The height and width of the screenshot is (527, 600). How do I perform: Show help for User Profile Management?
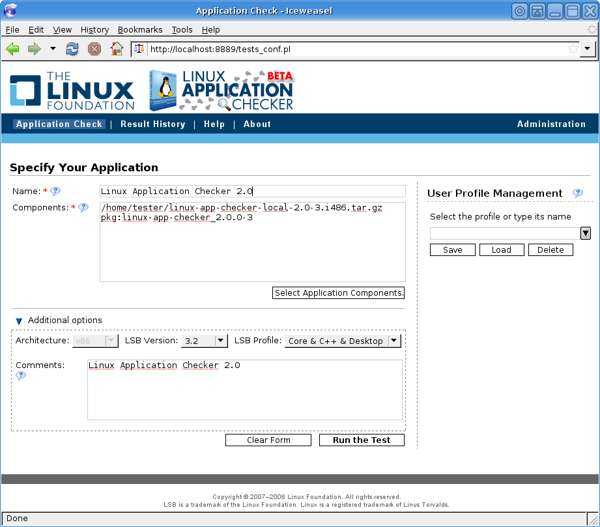pos(577,193)
